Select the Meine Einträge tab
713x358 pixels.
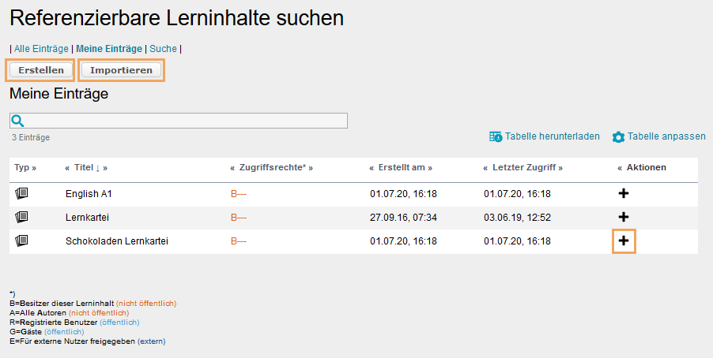click(x=109, y=49)
